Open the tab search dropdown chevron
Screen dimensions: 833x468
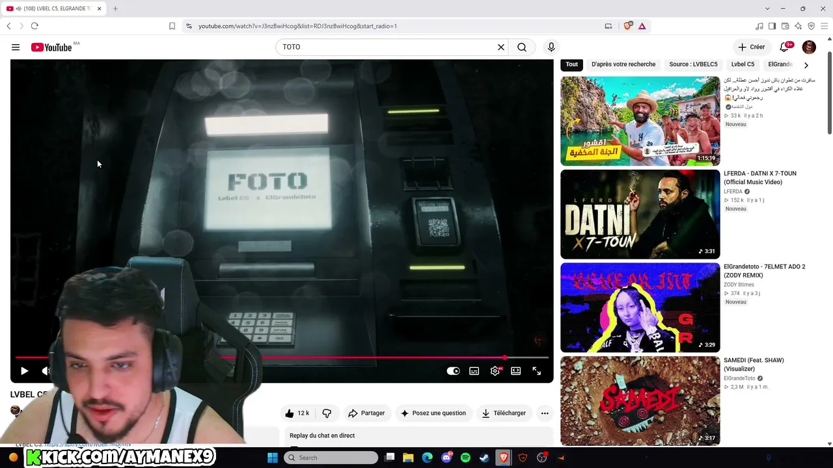tap(767, 8)
